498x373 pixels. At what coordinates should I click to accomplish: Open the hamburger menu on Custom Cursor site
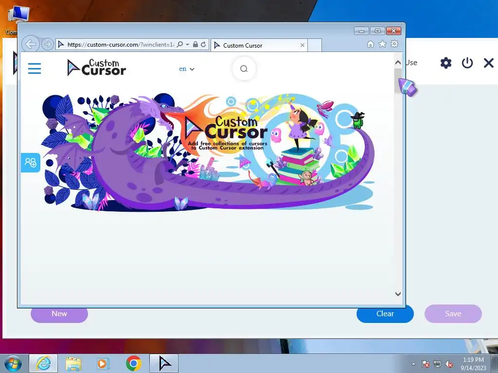(x=35, y=68)
